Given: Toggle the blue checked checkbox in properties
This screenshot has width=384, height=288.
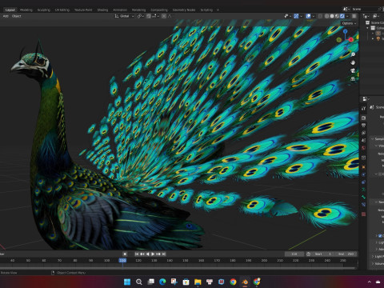Looking at the screenshot, I should point(380,236).
